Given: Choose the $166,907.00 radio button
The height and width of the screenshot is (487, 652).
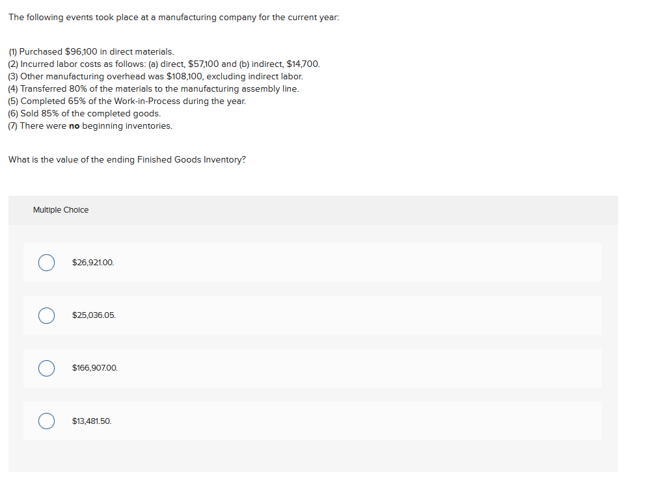Looking at the screenshot, I should point(46,368).
